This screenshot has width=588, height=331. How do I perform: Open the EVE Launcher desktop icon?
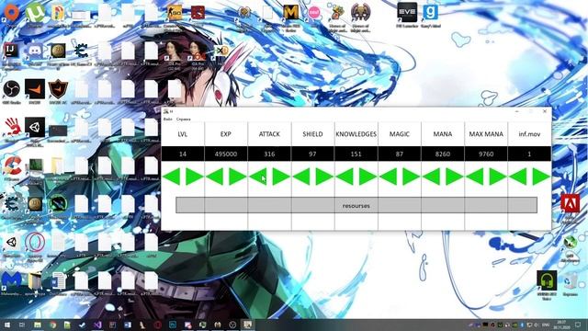(407, 15)
